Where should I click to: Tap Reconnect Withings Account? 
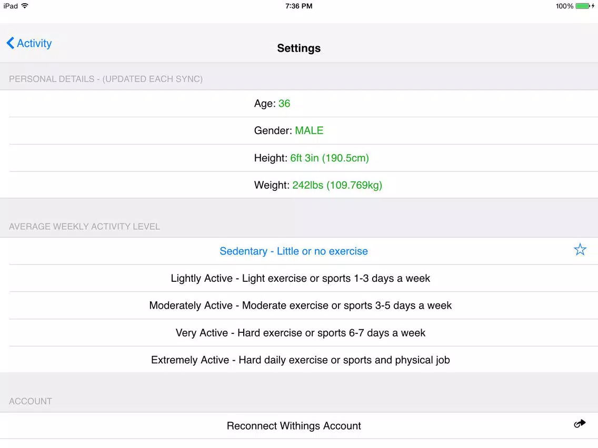pyautogui.click(x=299, y=426)
